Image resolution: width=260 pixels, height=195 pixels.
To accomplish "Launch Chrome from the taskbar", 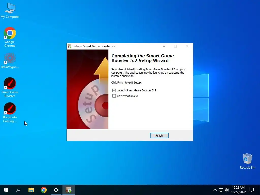I will [44, 190].
